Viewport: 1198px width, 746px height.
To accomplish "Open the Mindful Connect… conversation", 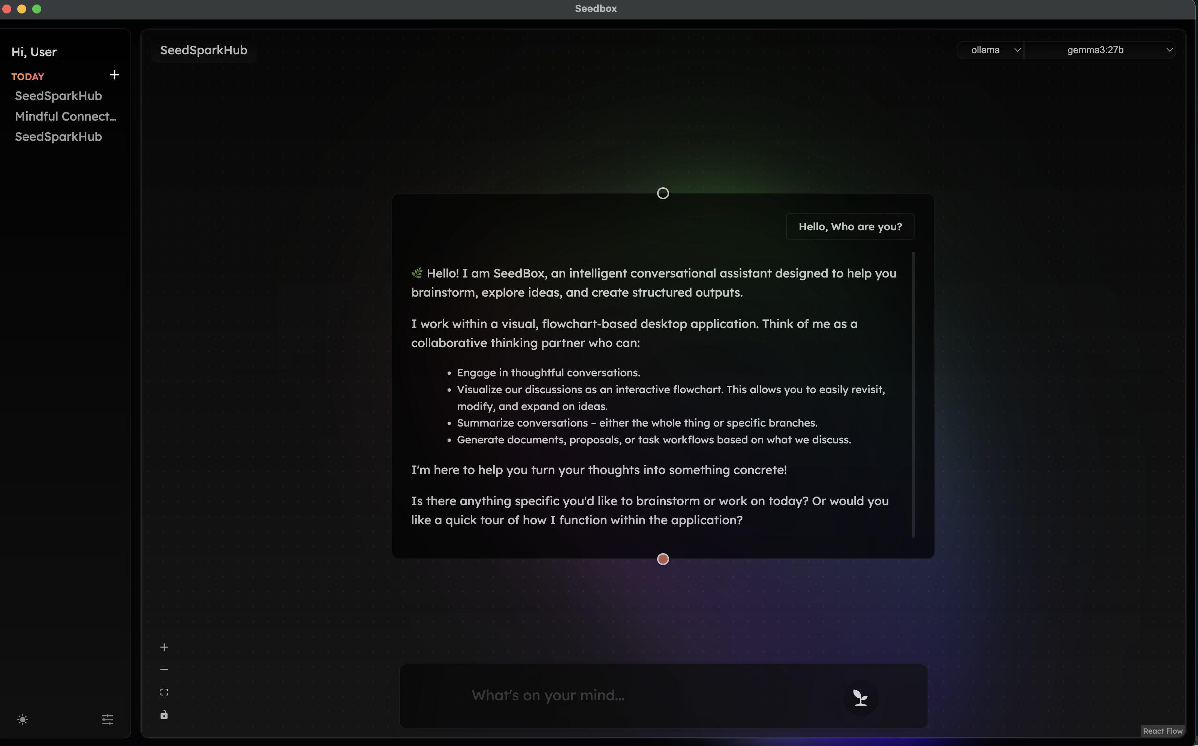I will click(66, 116).
